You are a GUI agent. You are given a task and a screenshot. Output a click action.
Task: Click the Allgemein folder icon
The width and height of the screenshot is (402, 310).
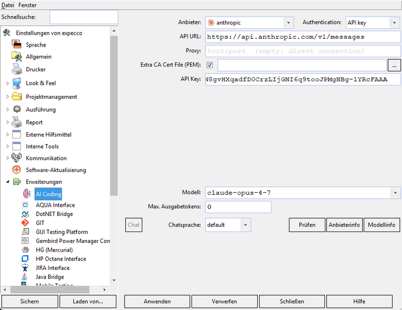(17, 56)
